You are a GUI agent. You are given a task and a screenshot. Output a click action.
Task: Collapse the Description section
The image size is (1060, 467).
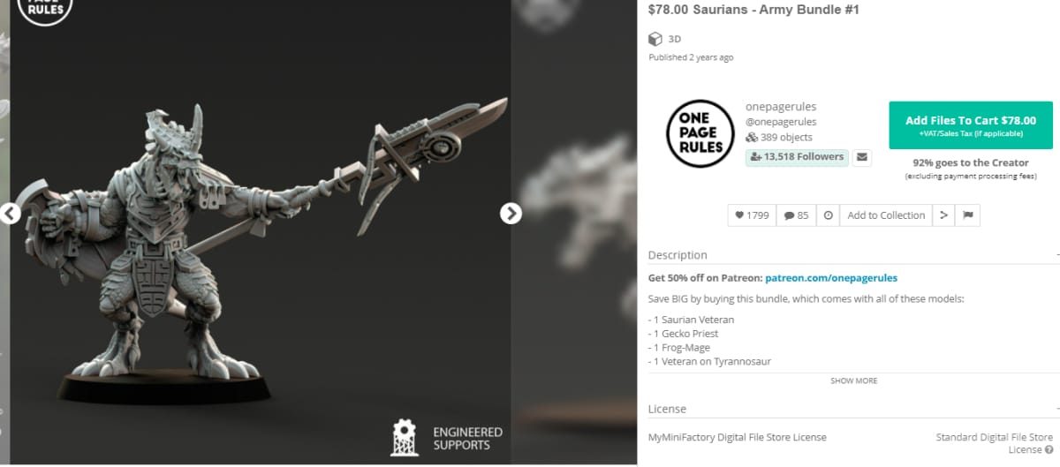pyautogui.click(x=1056, y=255)
